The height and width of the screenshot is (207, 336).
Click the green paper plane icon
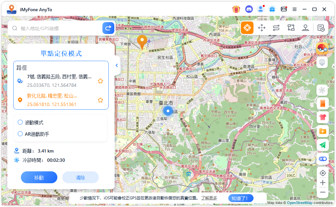(322, 145)
